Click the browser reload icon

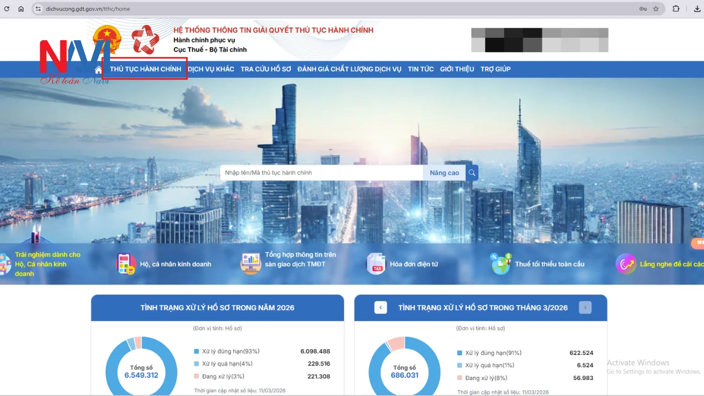click(x=7, y=9)
